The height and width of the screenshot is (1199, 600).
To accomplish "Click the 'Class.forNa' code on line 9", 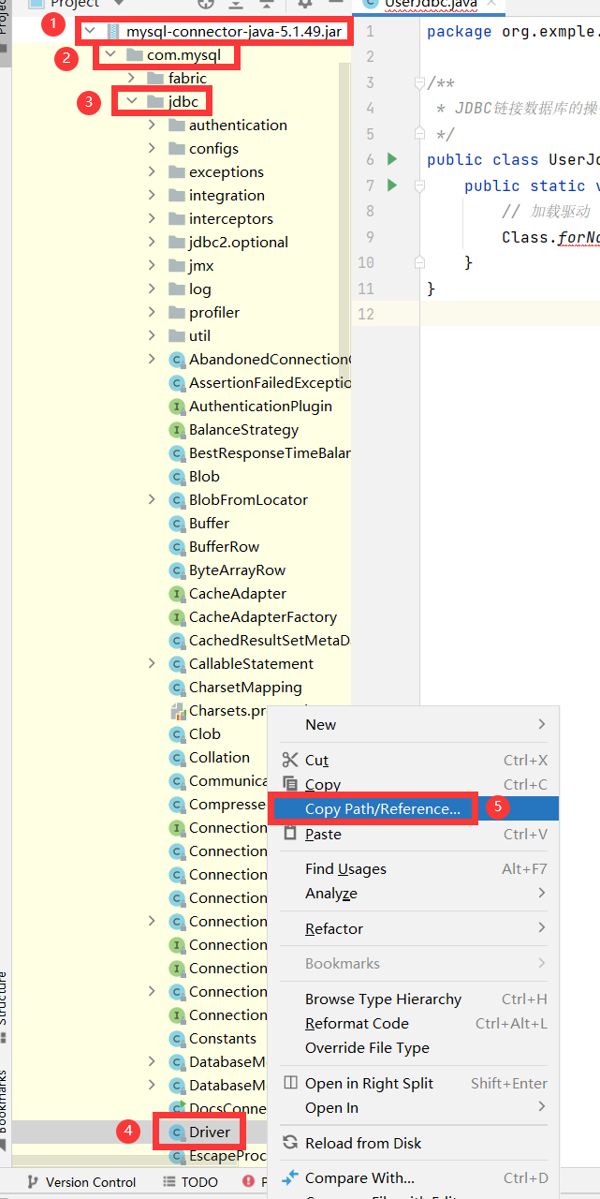I will click(550, 237).
